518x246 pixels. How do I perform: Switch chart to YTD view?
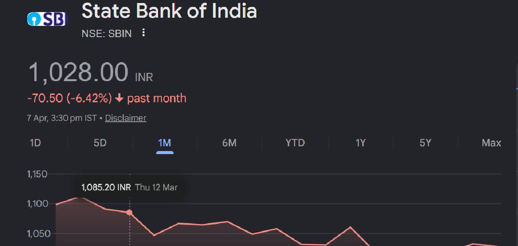coord(295,143)
